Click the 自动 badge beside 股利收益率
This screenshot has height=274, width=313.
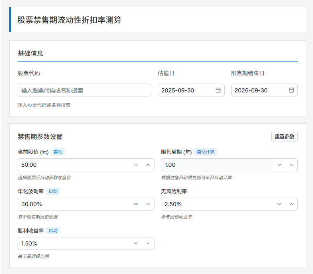53,231
